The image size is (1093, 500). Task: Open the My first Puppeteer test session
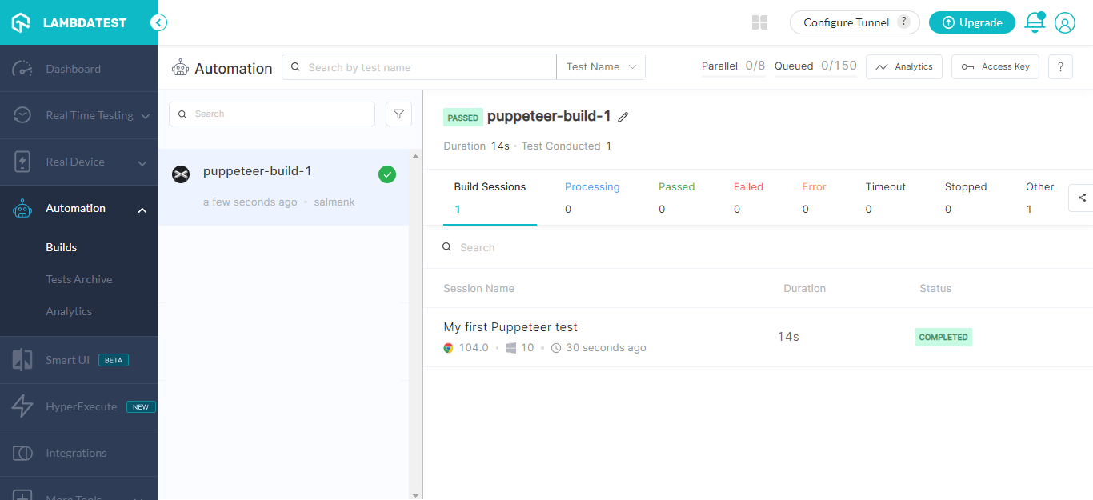point(510,327)
